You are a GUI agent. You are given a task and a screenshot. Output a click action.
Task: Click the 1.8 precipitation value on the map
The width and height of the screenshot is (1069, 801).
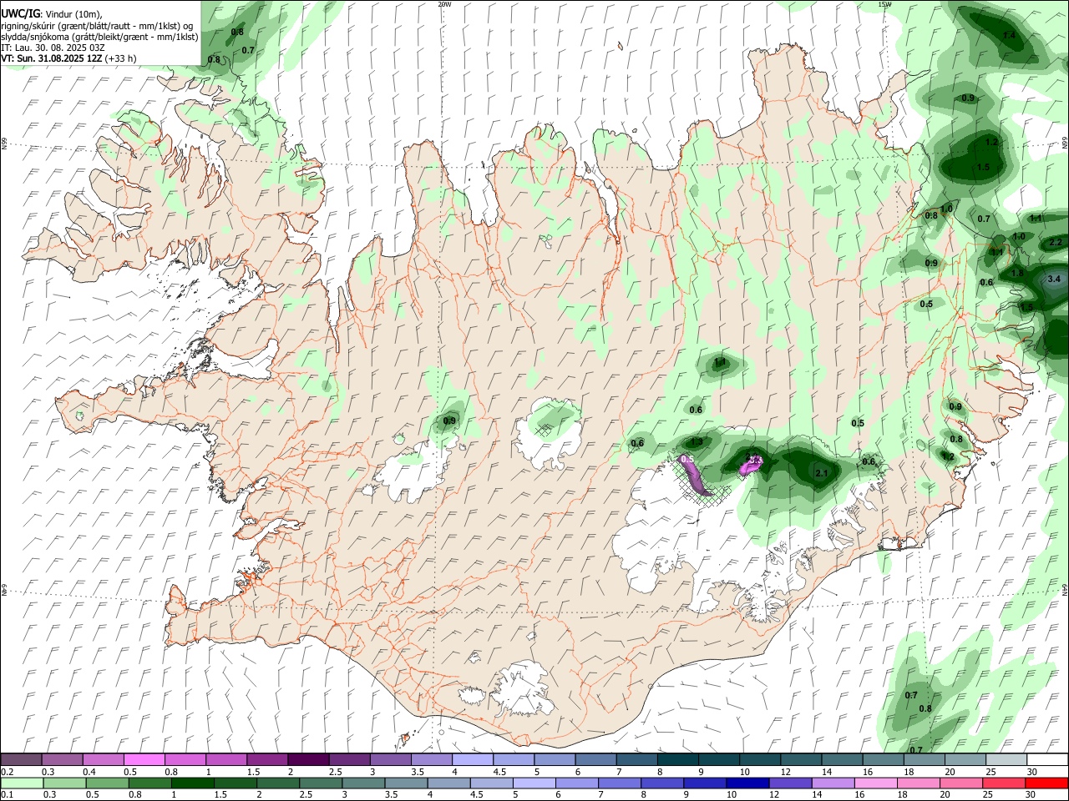1017,273
